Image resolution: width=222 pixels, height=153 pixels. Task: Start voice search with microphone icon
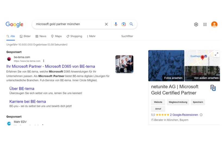116,24
